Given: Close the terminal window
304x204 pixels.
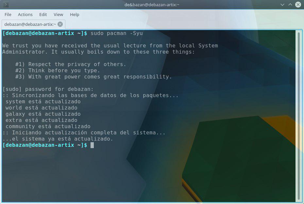Looking at the screenshot, I should pos(298,5).
